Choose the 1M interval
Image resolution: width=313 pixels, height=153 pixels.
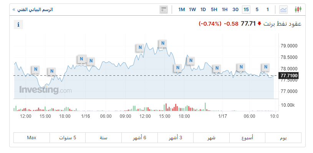click(182, 10)
